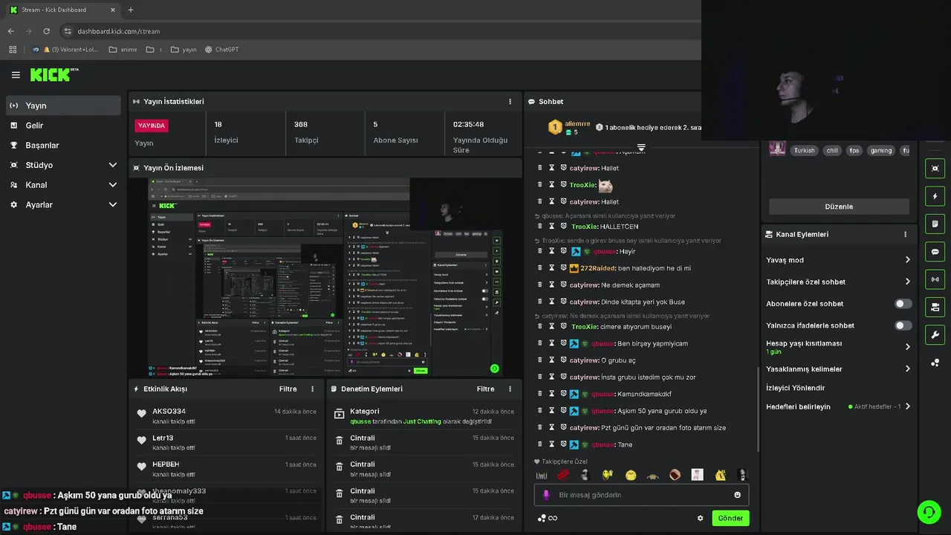Click Kategori icon in Denetim Eylemleri list

point(339,414)
